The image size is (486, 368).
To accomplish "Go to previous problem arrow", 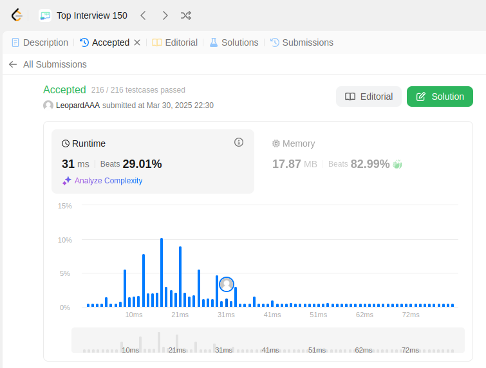I will (143, 15).
